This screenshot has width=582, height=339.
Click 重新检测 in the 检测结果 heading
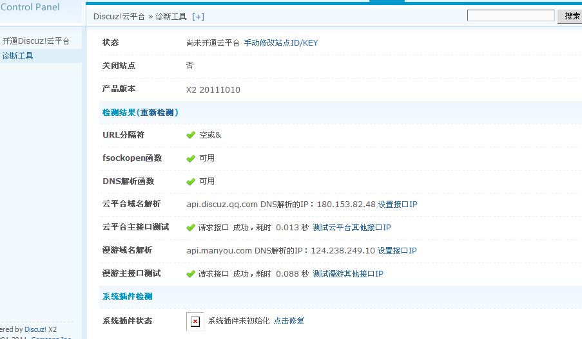(x=157, y=113)
